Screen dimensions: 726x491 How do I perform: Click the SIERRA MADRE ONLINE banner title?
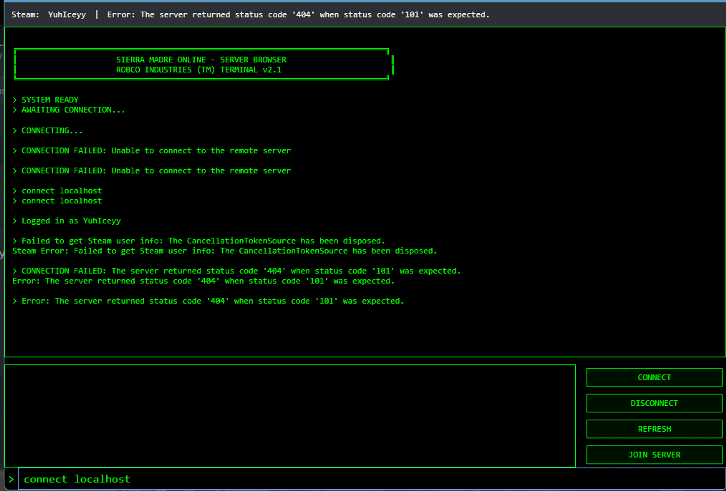pyautogui.click(x=201, y=60)
